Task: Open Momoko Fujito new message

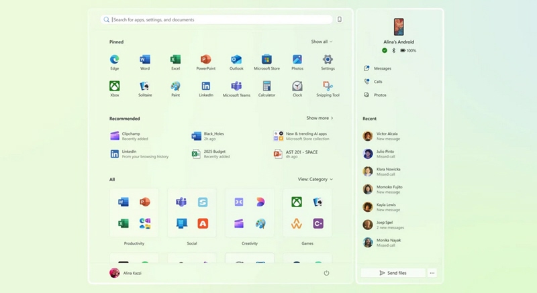Action: pyautogui.click(x=383, y=189)
